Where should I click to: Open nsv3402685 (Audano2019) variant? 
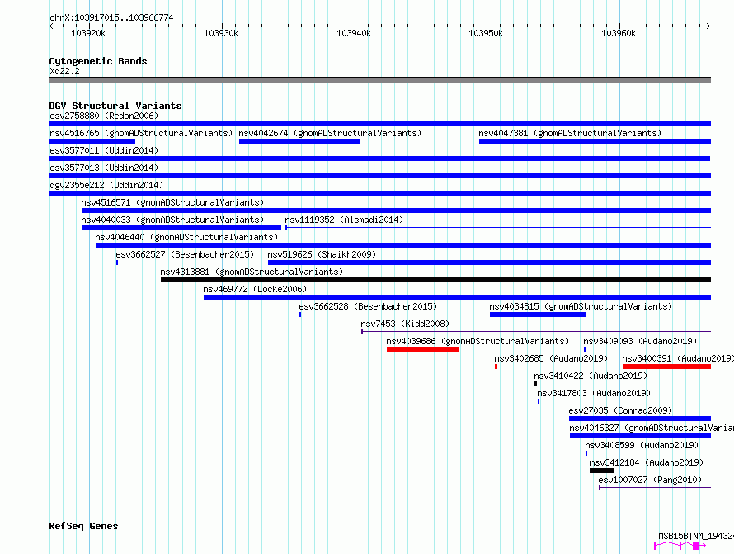pos(551,358)
